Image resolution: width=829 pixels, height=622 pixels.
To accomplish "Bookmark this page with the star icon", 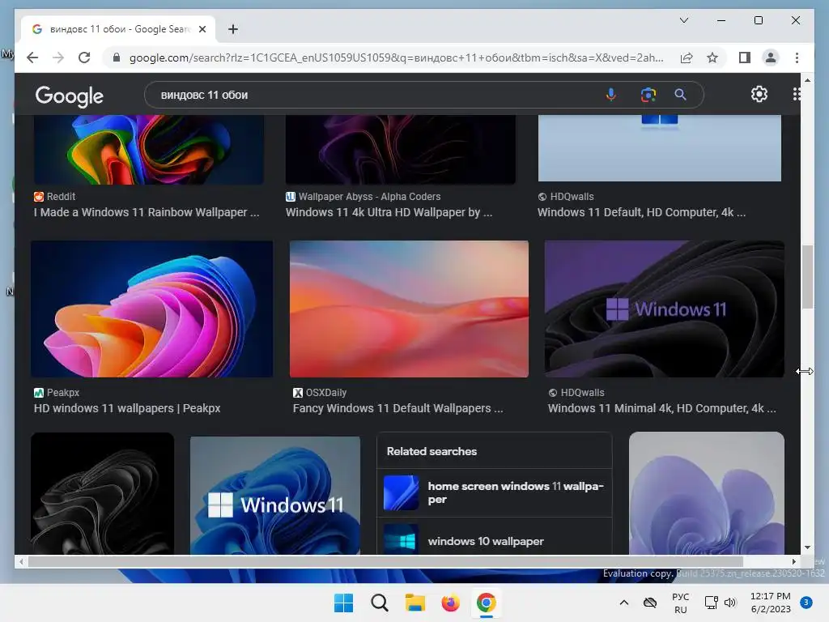I will click(712, 58).
